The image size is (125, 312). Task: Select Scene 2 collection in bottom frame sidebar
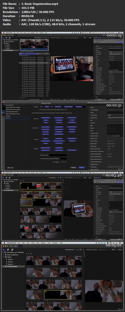click(x=10, y=262)
